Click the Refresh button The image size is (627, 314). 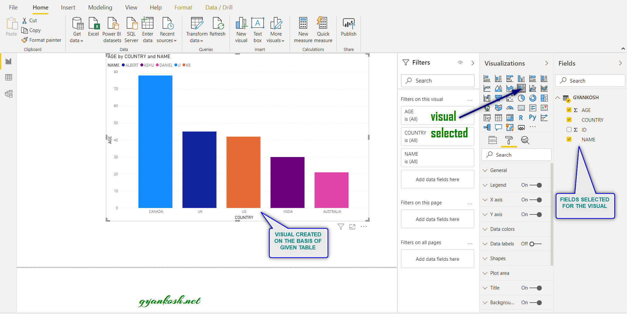point(217,27)
